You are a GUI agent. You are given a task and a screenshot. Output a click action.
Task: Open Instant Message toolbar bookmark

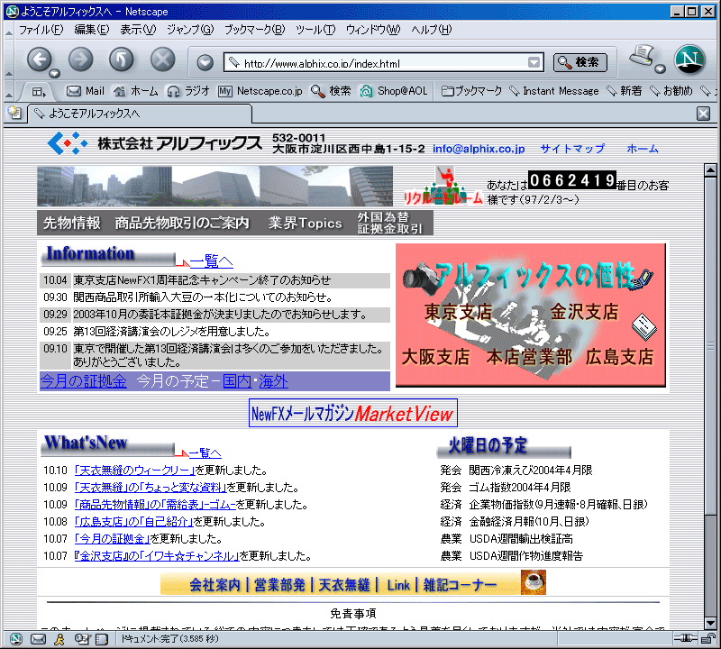point(554,91)
